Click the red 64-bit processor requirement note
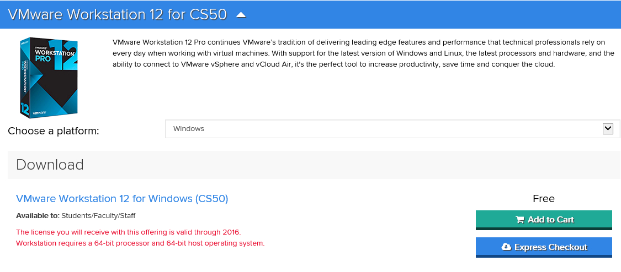 pos(140,243)
